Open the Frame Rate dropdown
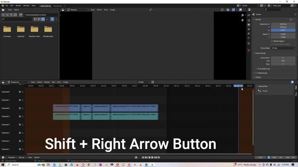 tap(283, 48)
